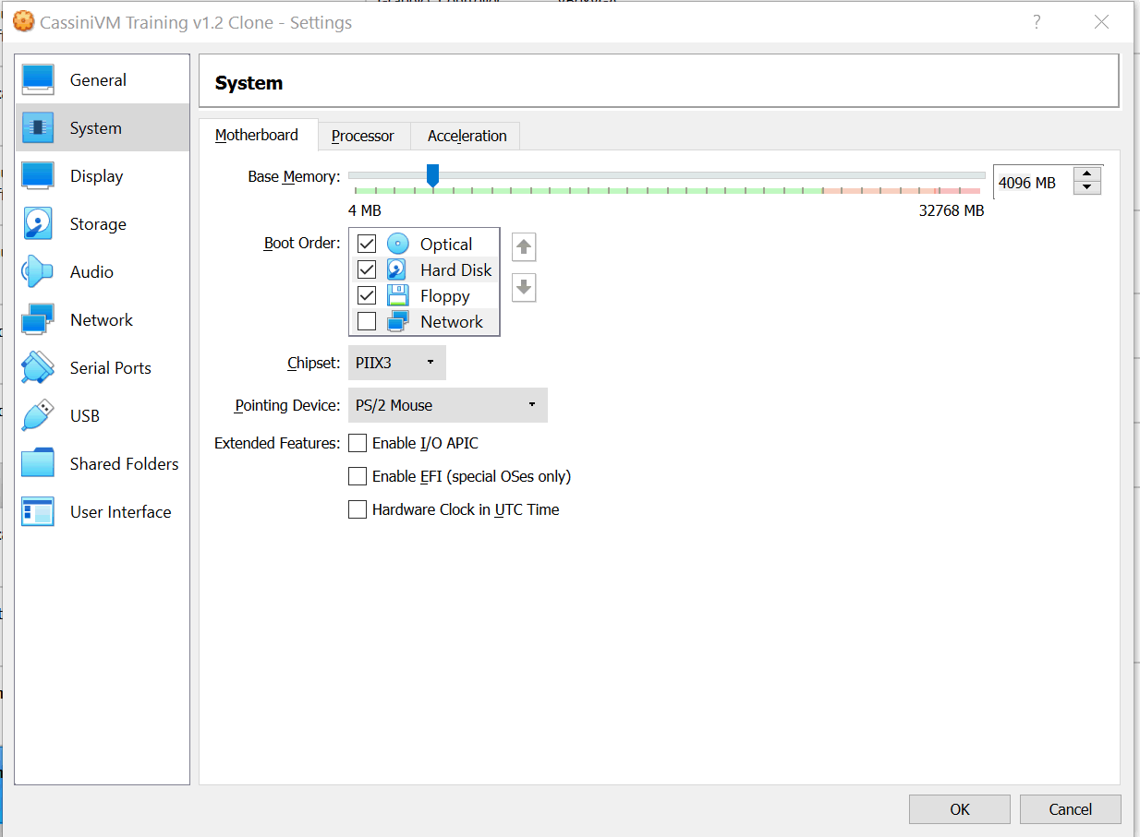Check the Network boot device
Viewport: 1140px width, 837px height.
pyautogui.click(x=367, y=321)
